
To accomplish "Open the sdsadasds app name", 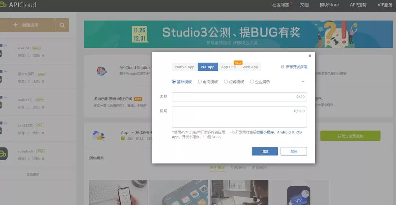I will coord(26,151).
